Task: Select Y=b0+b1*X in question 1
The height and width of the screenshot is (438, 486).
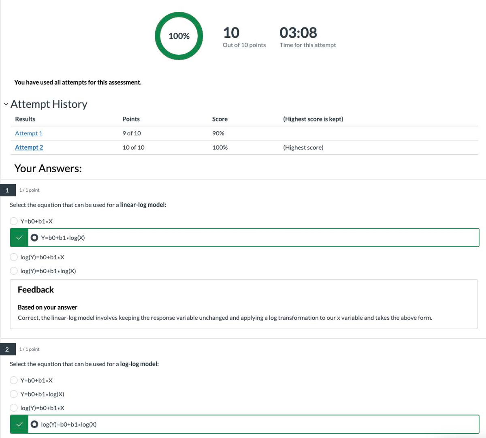Action: tap(14, 221)
